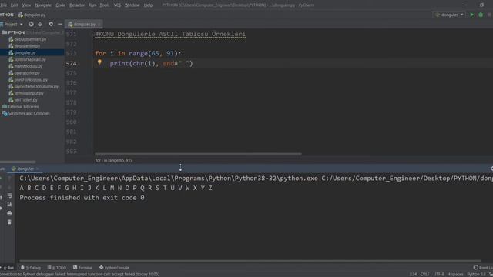Open the Debug tool window button

coord(31,268)
